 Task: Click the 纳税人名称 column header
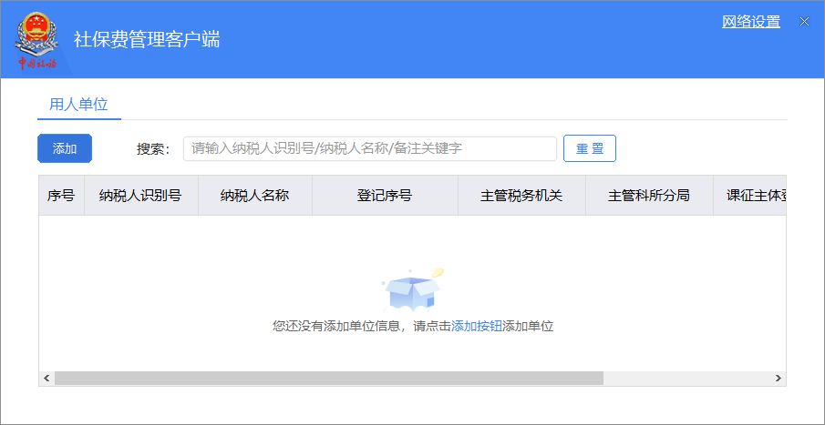pos(254,195)
